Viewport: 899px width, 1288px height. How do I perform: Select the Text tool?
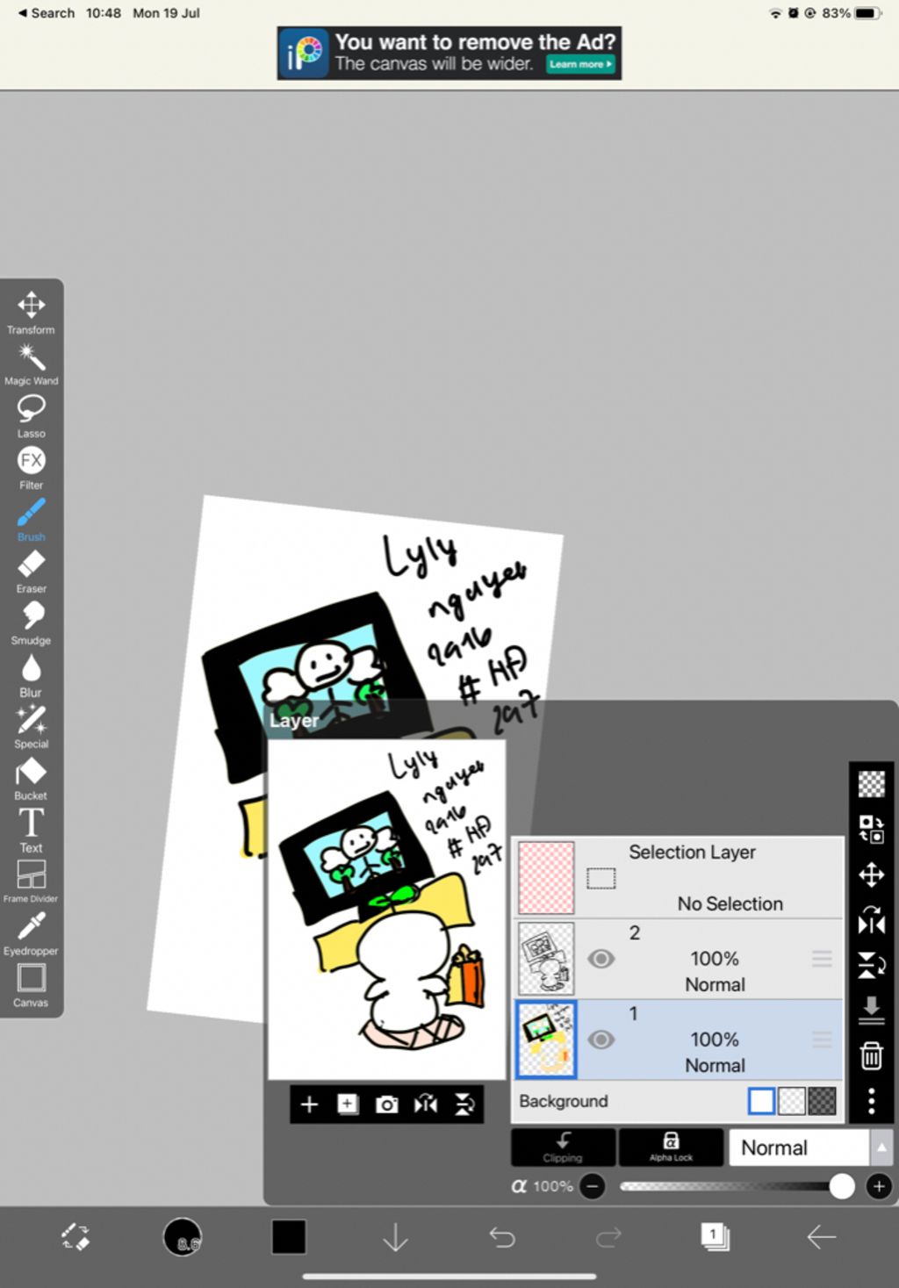(x=31, y=830)
